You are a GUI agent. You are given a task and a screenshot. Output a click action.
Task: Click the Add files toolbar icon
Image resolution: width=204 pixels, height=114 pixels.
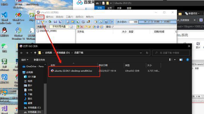[96, 22]
